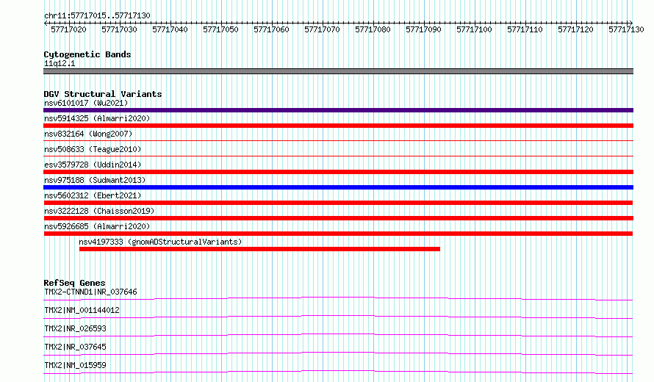Viewport: 654px width, 382px height.
Task: Click the red esv3579728 variant bar
Action: (x=338, y=172)
